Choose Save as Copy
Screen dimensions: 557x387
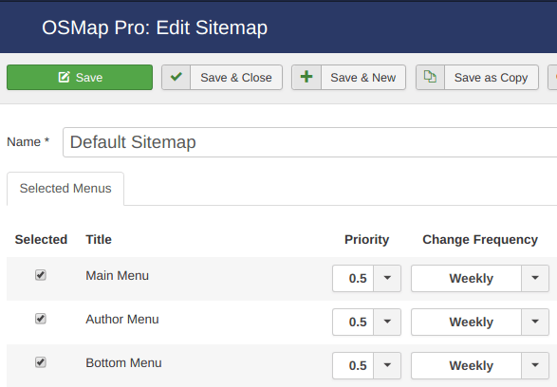click(477, 78)
